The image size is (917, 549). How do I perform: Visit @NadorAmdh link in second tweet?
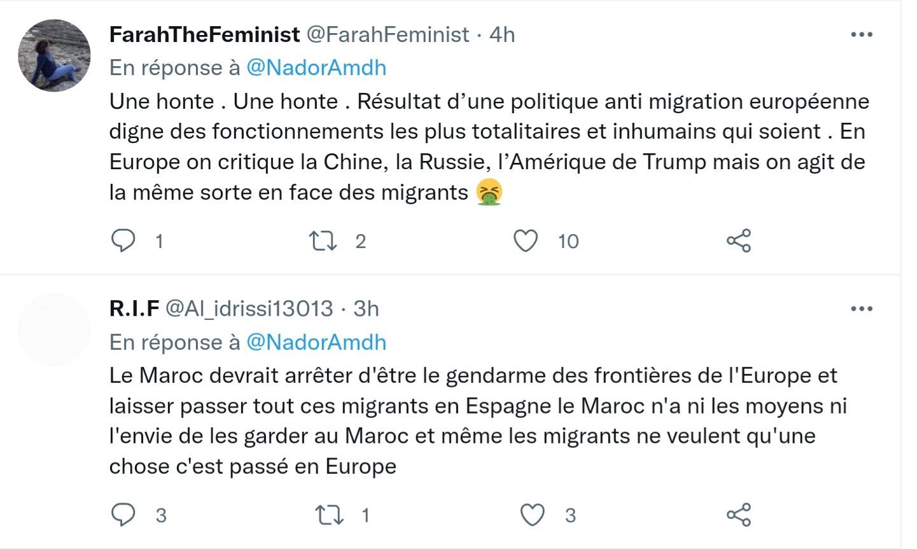[x=316, y=342]
